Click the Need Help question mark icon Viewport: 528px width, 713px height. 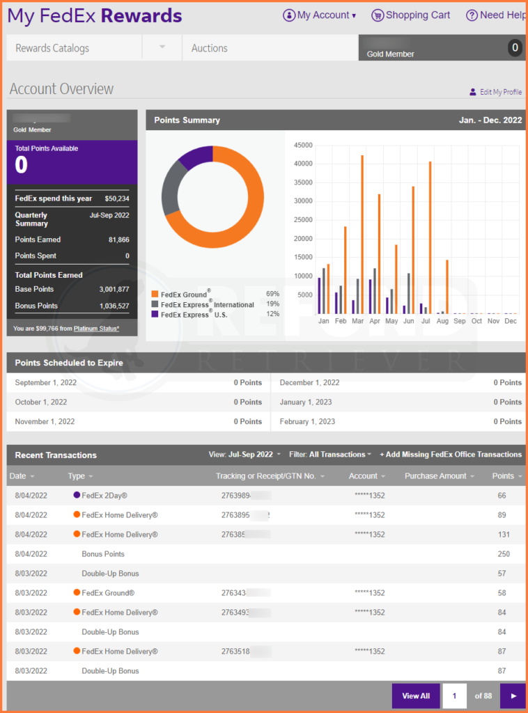472,15
